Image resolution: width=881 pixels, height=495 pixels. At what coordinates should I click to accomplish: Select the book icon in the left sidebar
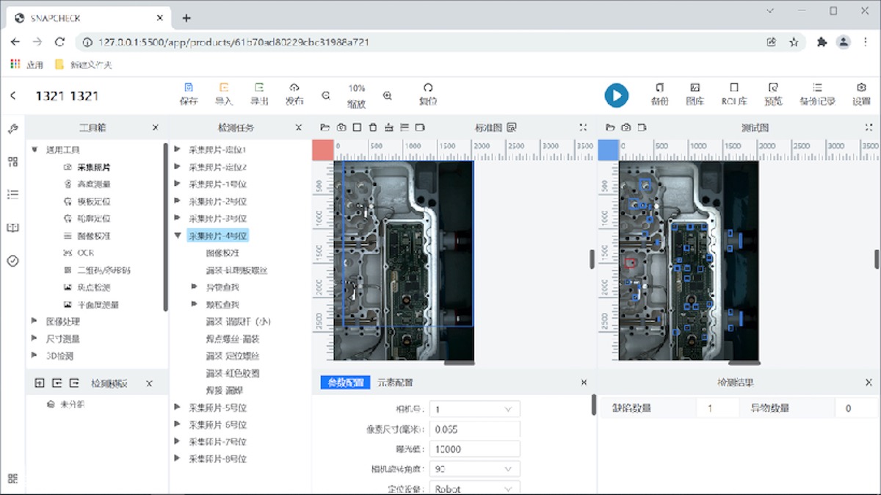pos(12,228)
